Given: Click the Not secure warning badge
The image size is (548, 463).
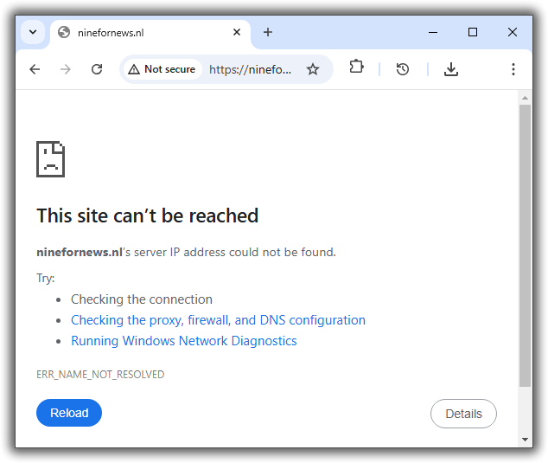Looking at the screenshot, I should click(x=162, y=69).
